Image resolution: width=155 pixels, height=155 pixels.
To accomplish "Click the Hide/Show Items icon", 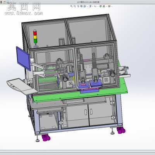I will 95,6.
